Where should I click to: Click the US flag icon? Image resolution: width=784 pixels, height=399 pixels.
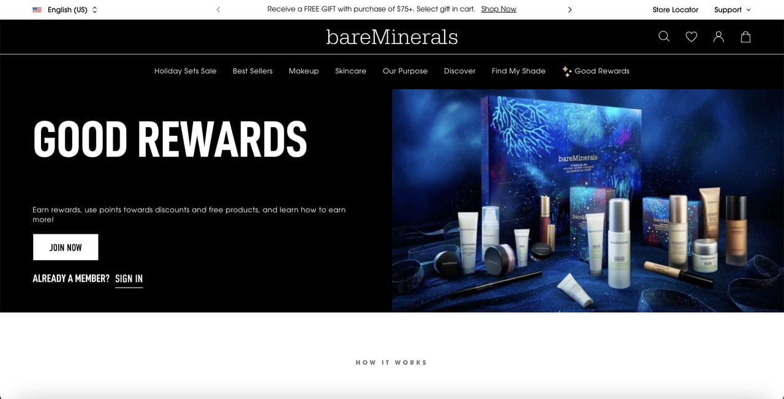[x=37, y=10]
